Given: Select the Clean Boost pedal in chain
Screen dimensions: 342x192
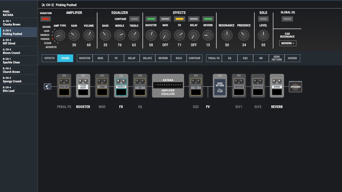Looking at the screenshot, I should coord(83,86).
